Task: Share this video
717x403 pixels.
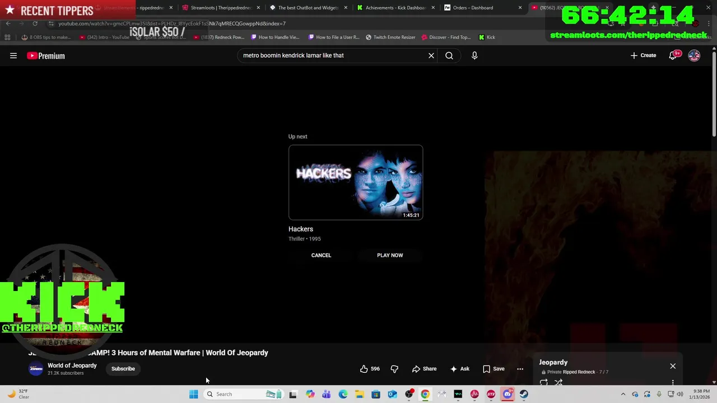Action: click(424, 369)
